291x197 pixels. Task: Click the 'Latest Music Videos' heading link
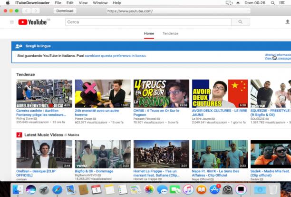[44, 135]
